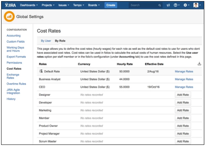Image resolution: width=205 pixels, height=146 pixels.
Task: Click the Business Analyst role name
Action: (50, 79)
